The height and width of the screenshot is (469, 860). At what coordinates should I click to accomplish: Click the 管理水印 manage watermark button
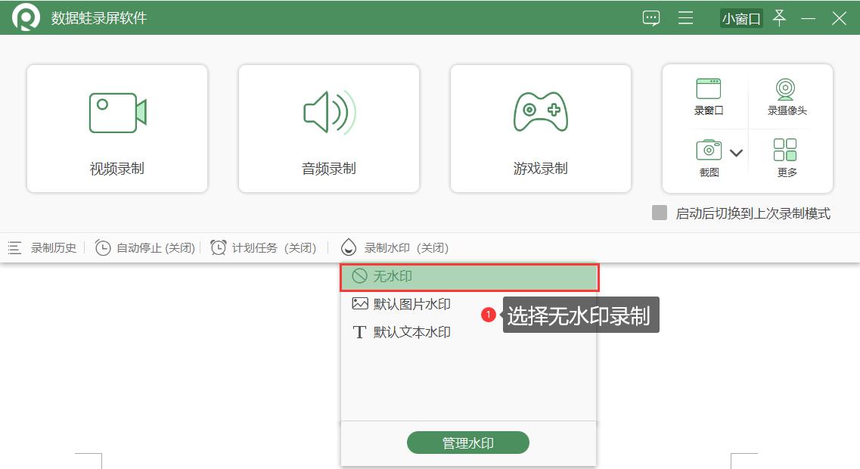(x=468, y=442)
